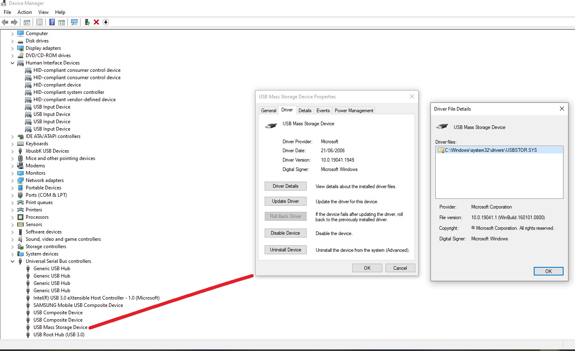Expand the Network adapters category
The height and width of the screenshot is (351, 575).
pos(12,180)
